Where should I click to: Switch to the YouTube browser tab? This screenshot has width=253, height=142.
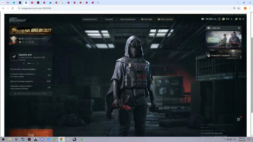pyautogui.click(x=32, y=3)
